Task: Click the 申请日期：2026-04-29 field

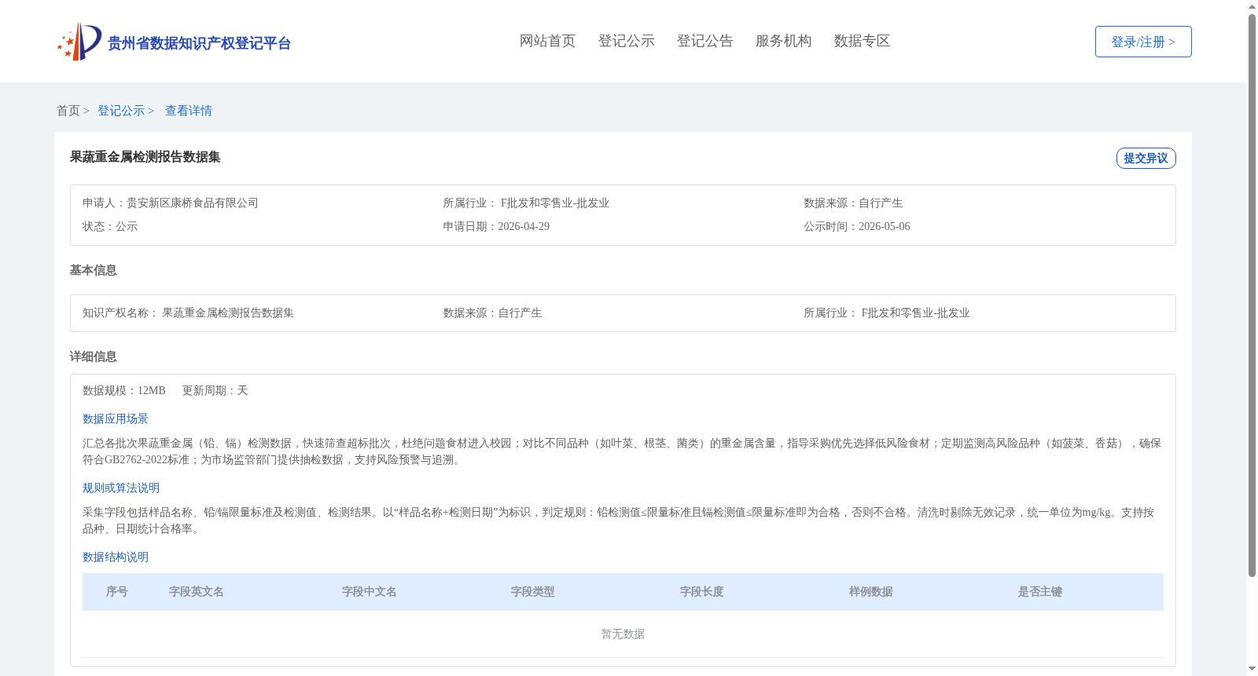Action: click(496, 226)
